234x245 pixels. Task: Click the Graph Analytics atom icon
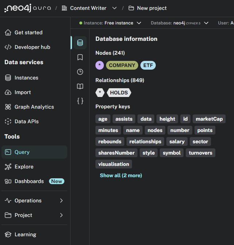pos(8,107)
